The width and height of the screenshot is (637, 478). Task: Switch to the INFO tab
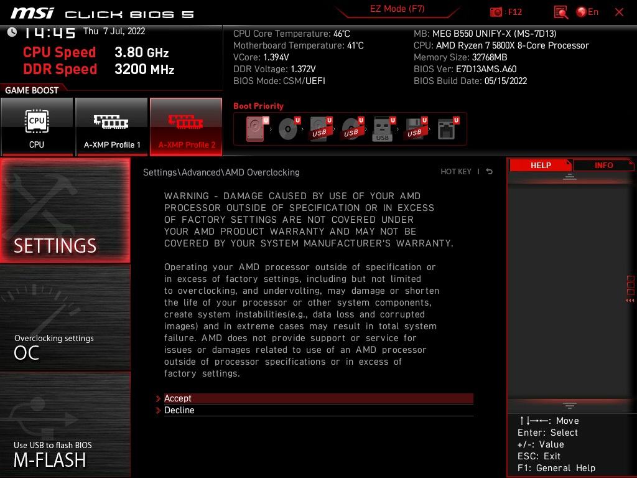point(603,165)
